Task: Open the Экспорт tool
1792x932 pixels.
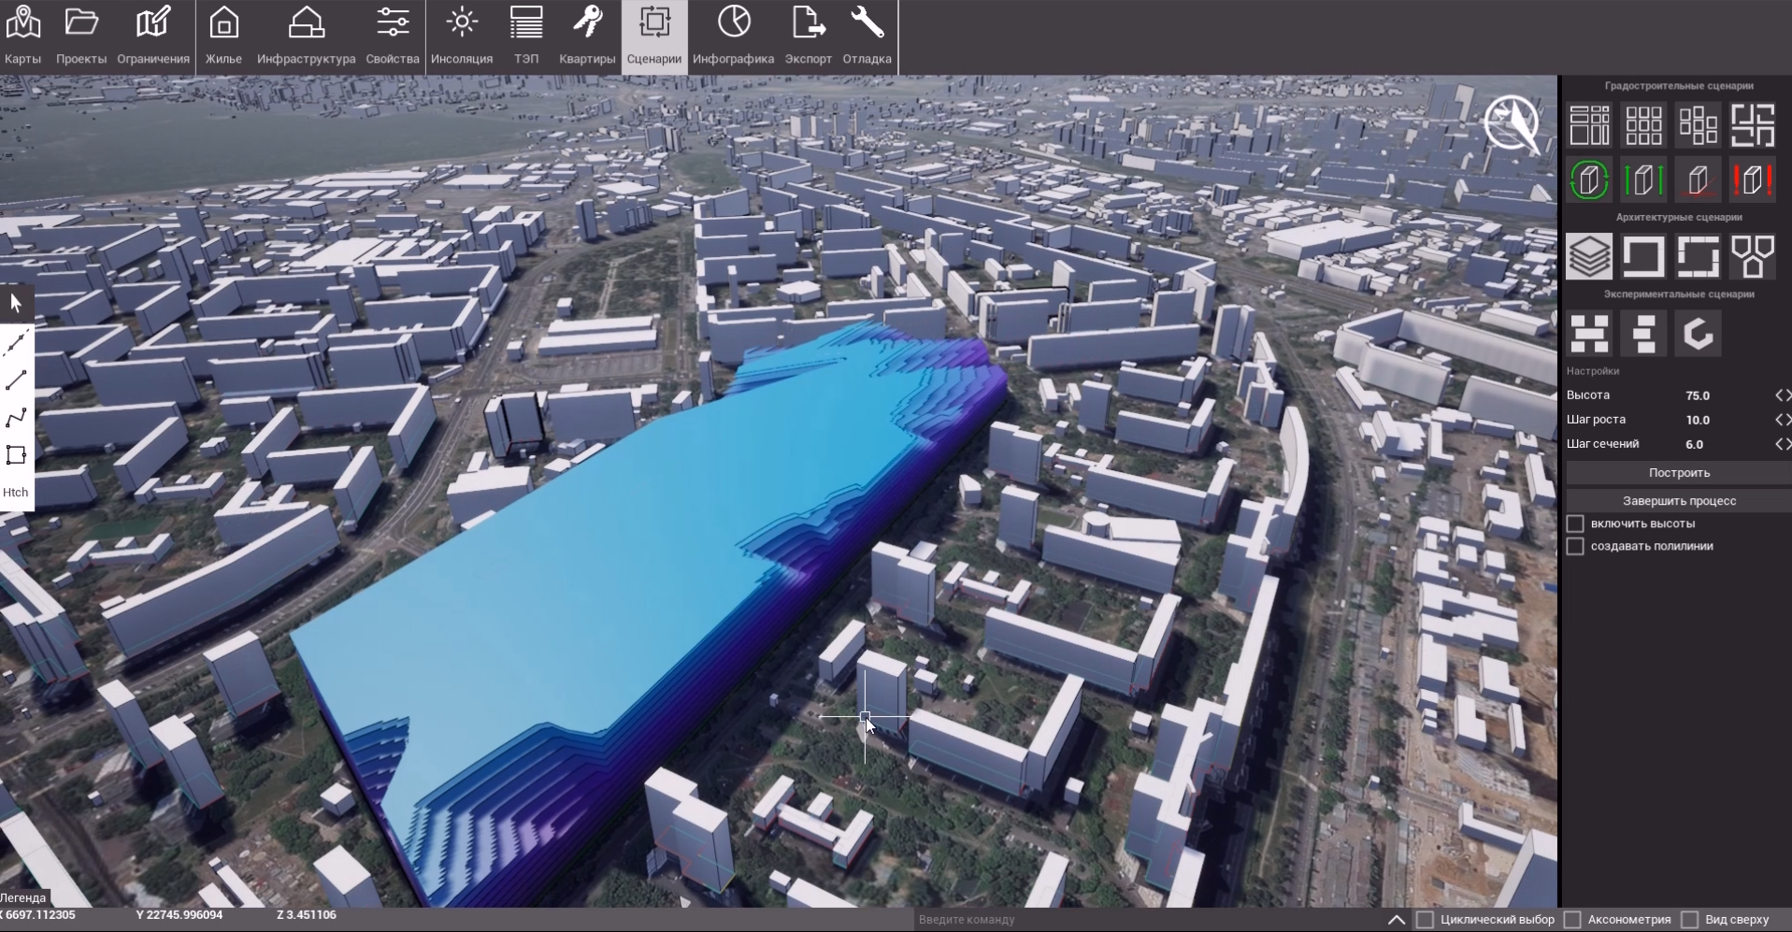Action: [x=809, y=36]
